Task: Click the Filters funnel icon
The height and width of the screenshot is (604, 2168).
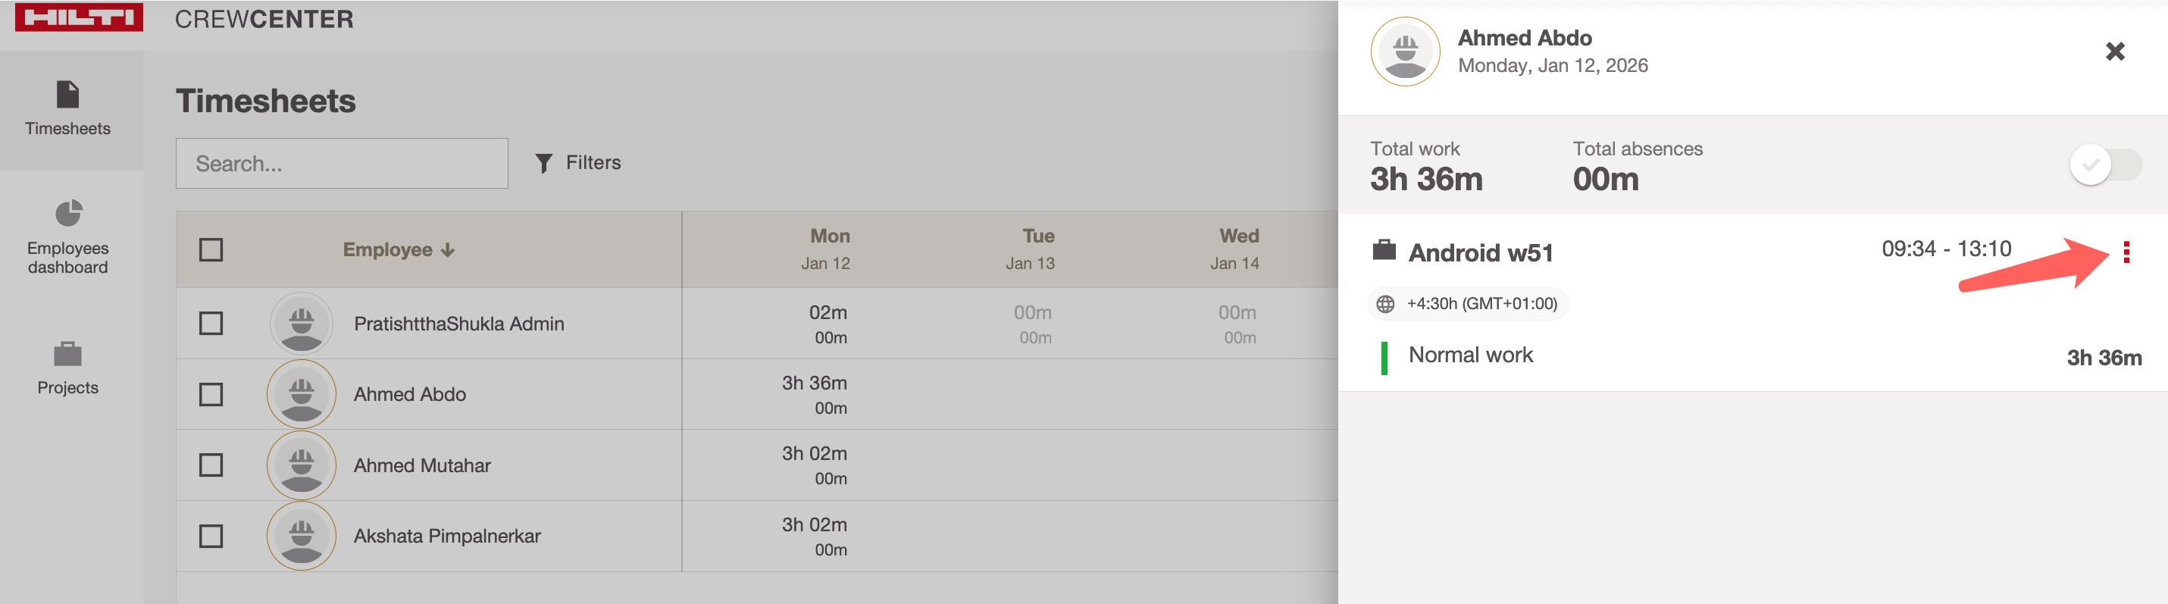Action: pos(543,163)
